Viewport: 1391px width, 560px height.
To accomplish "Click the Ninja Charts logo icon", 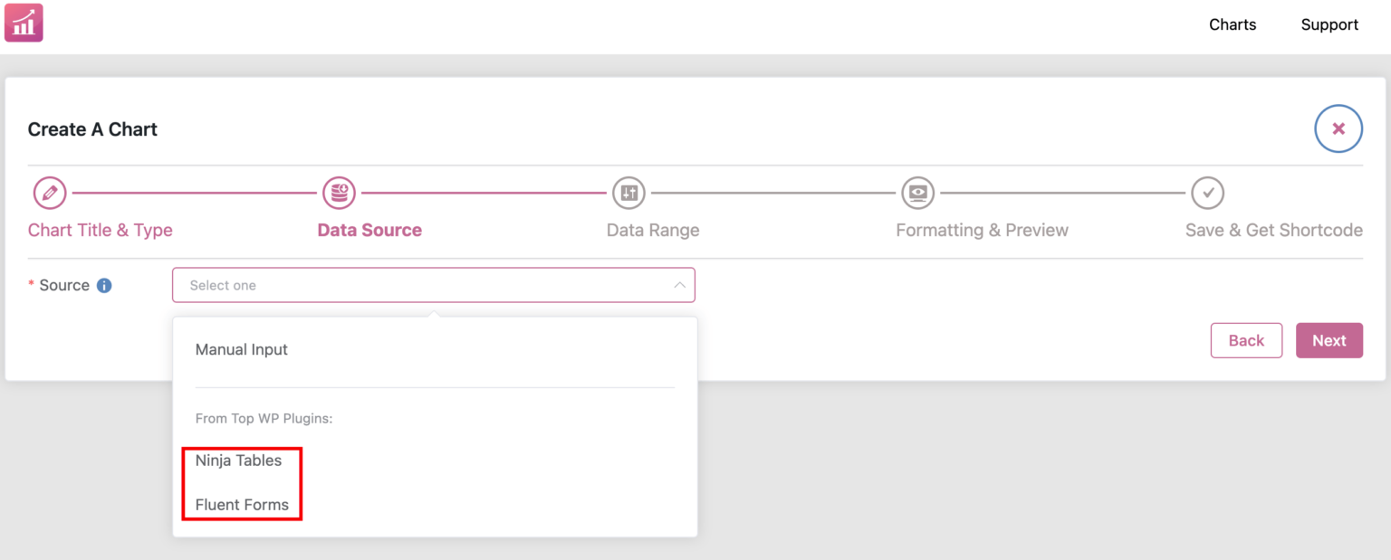I will point(23,22).
